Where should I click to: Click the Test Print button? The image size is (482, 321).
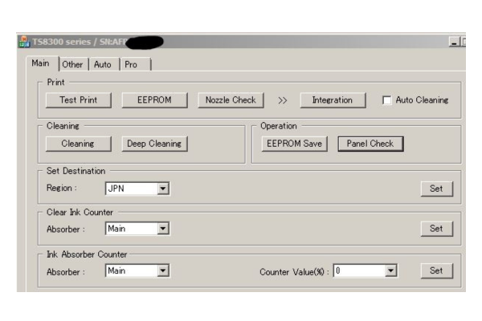[79, 100]
